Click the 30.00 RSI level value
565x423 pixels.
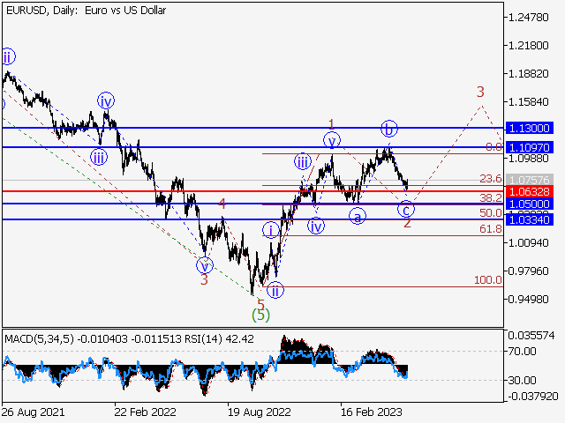[x=523, y=380]
